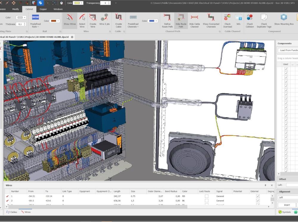Click the highlighted blue selection icon in top toolbar
This screenshot has width=298, height=222.
coord(41,3)
